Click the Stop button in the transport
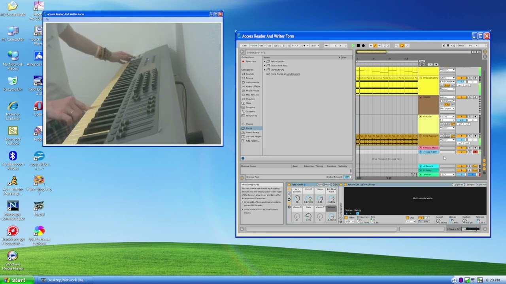 [x=358, y=45]
